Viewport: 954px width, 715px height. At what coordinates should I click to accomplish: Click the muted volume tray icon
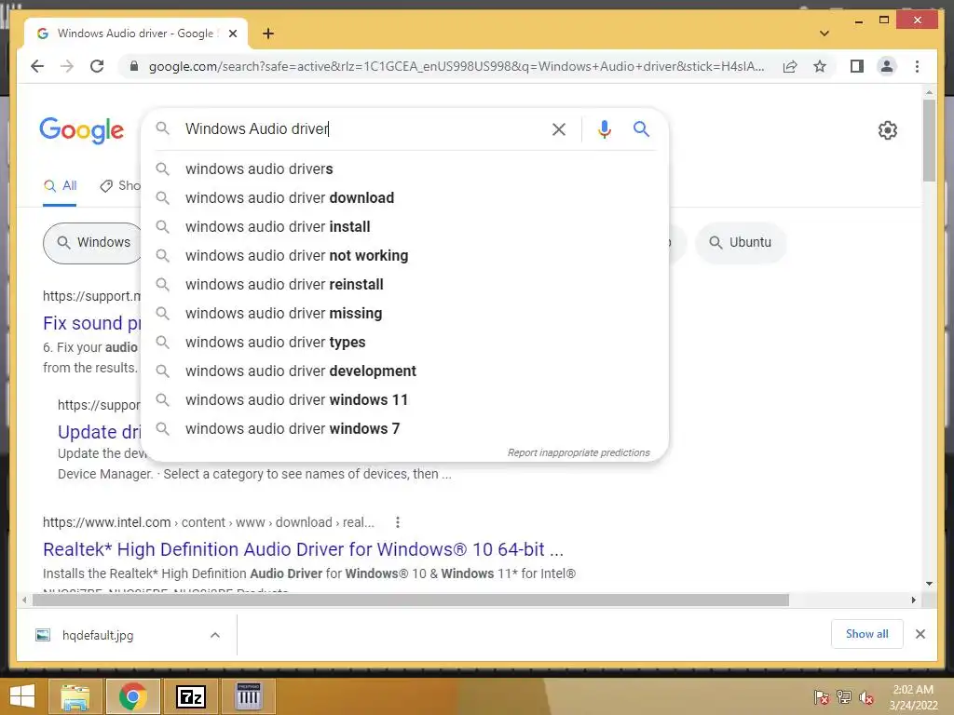(866, 697)
